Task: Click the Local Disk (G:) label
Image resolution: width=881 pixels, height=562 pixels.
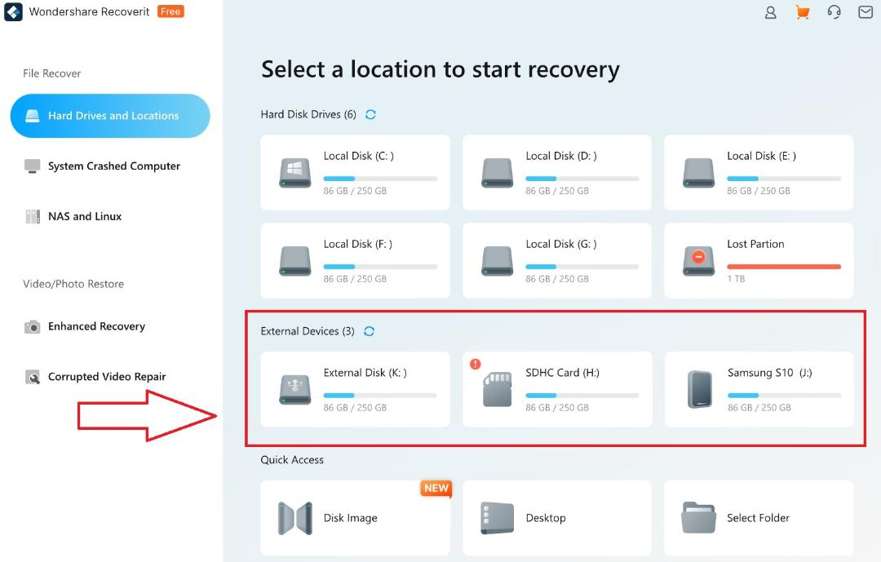Action: pos(560,245)
